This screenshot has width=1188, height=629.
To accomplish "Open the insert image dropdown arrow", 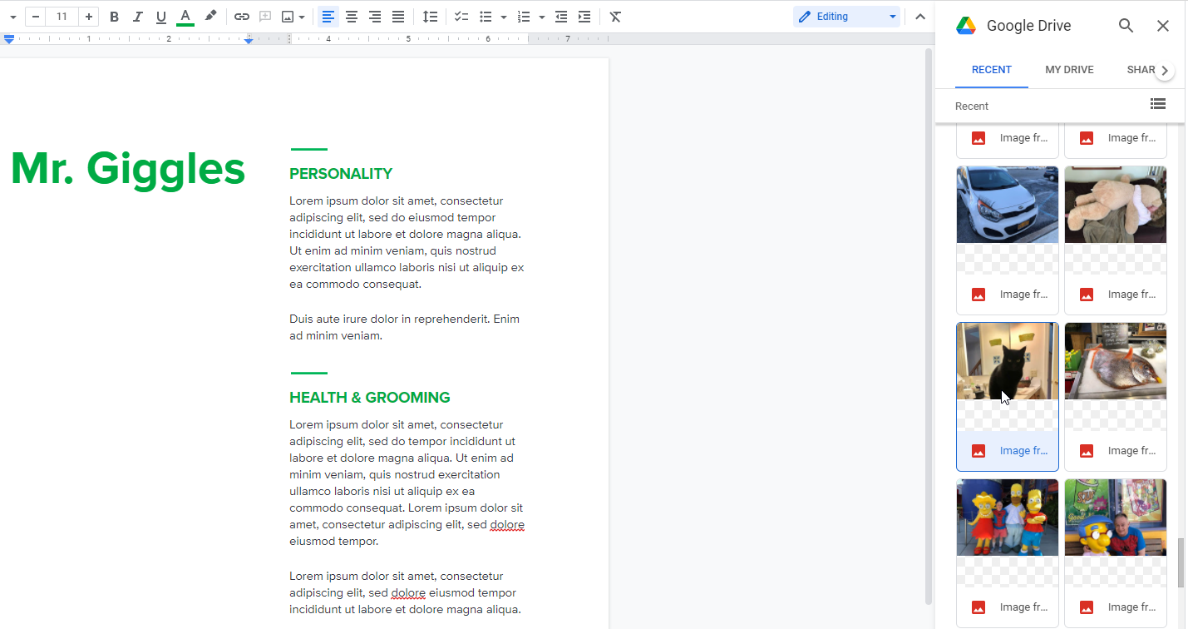I will [301, 17].
